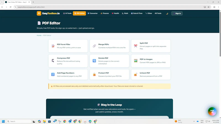Click the Rotate PDF icon

(94, 61)
